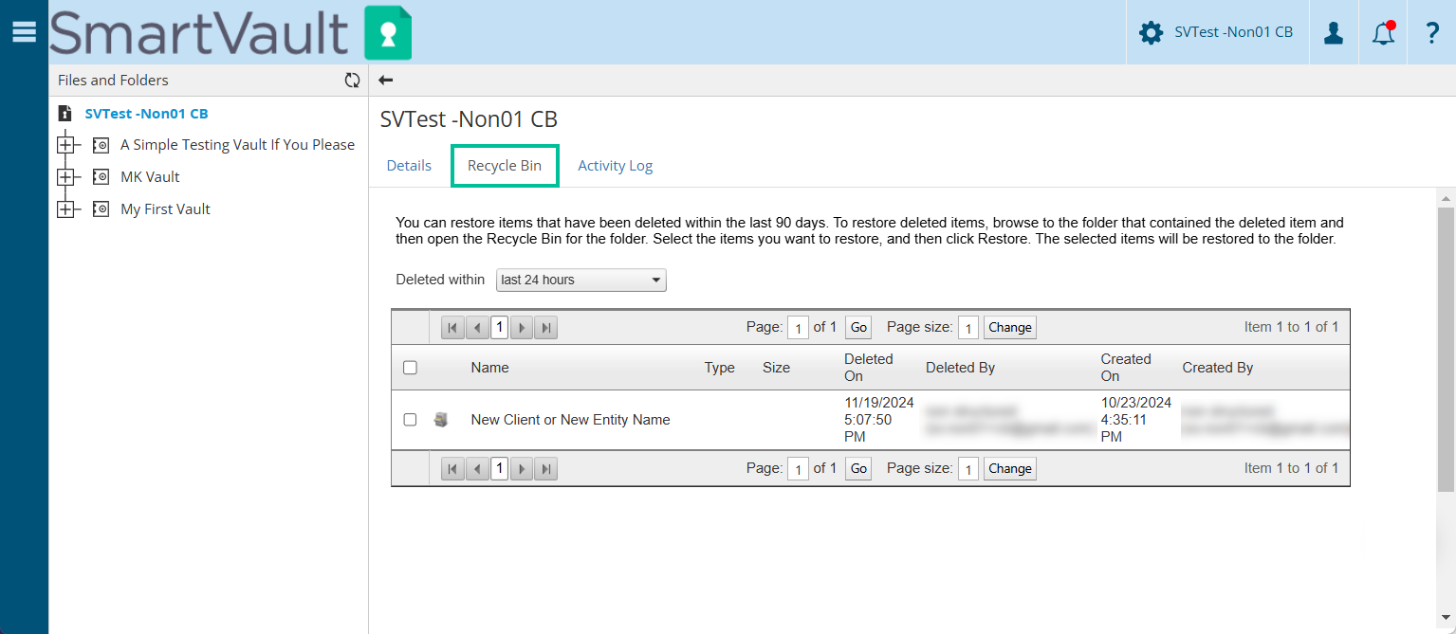
Task: Expand the MK Vault tree node
Action: pyautogui.click(x=65, y=177)
